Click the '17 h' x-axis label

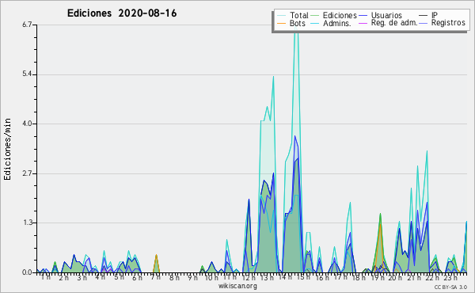pyautogui.click(x=340, y=277)
